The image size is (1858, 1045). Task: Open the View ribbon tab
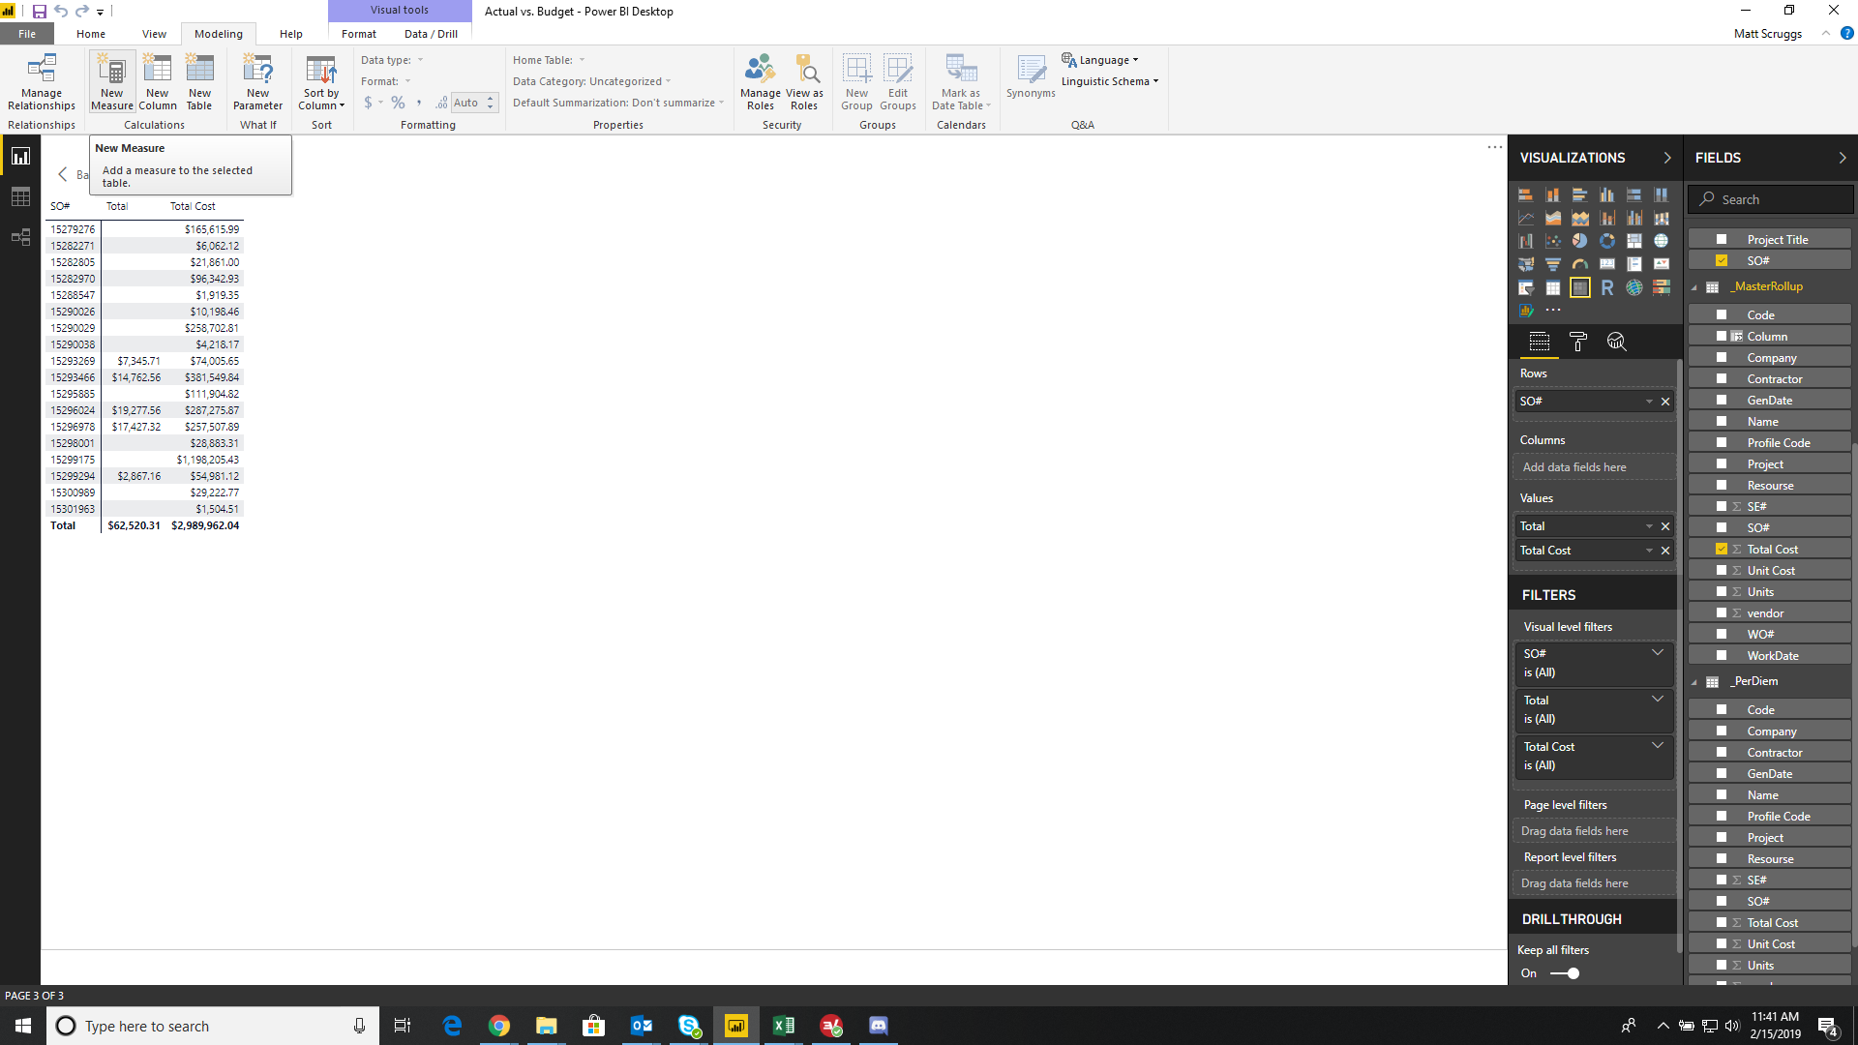point(154,34)
